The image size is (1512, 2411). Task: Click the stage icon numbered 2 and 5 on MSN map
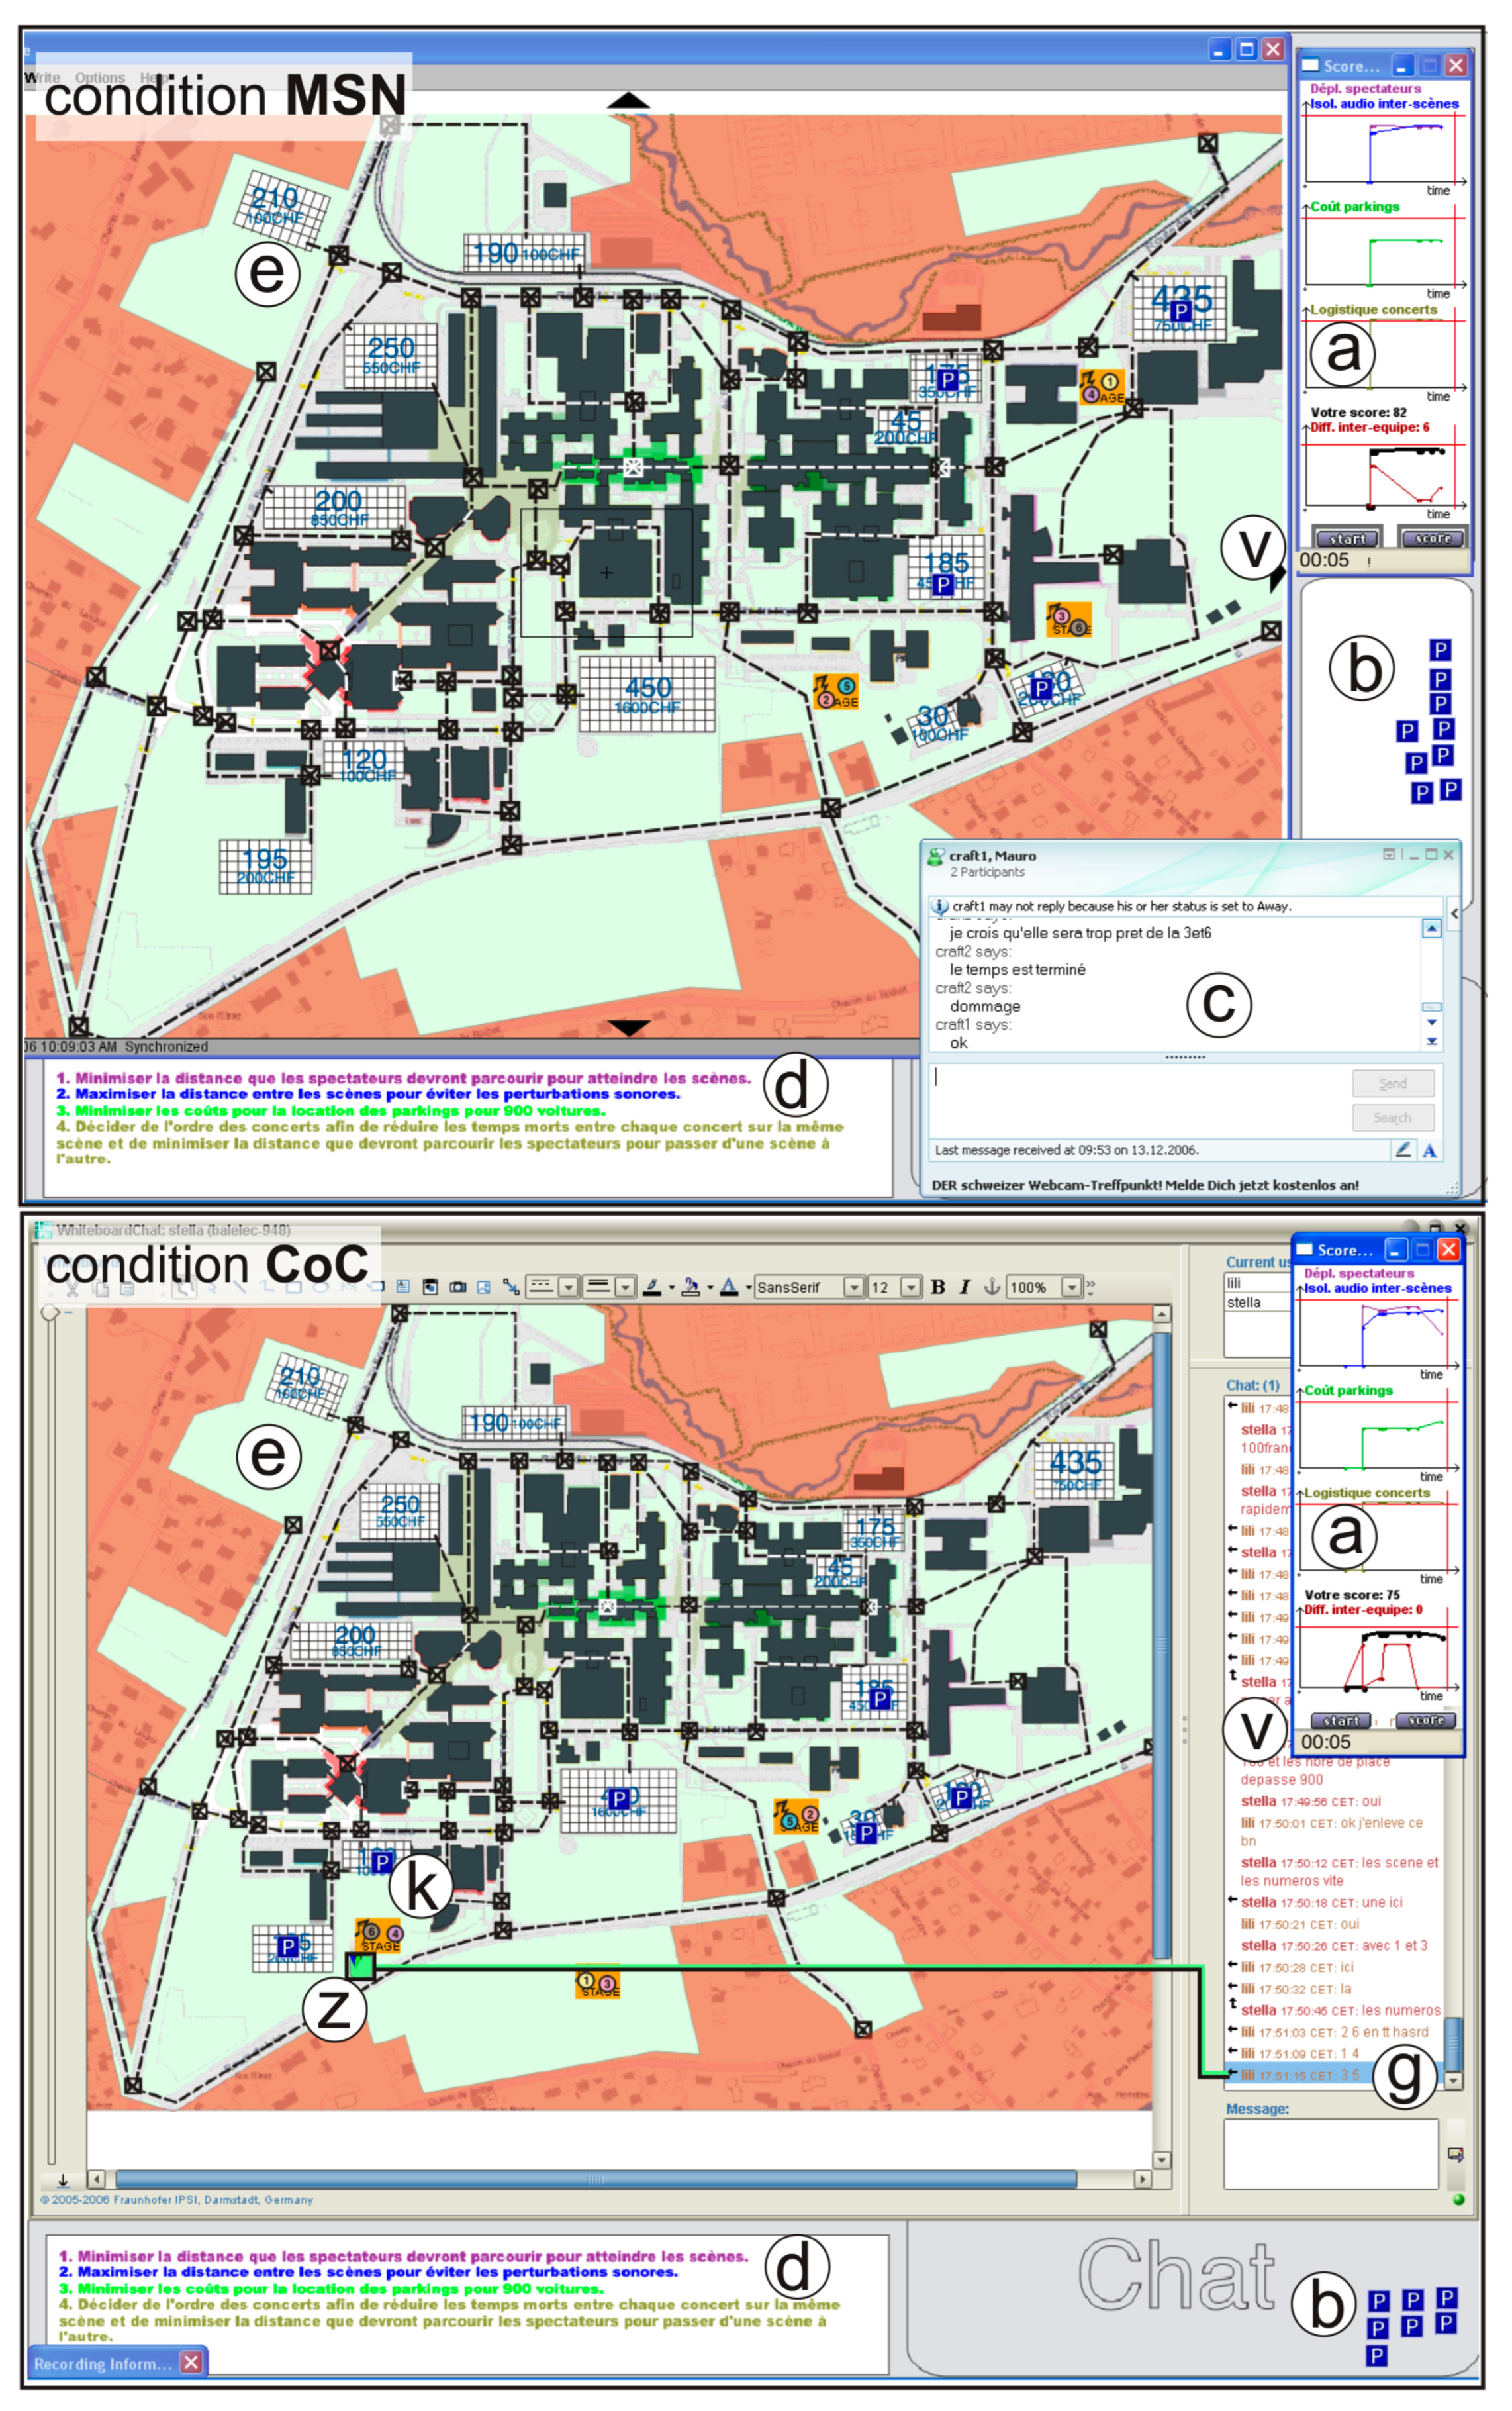click(x=835, y=691)
